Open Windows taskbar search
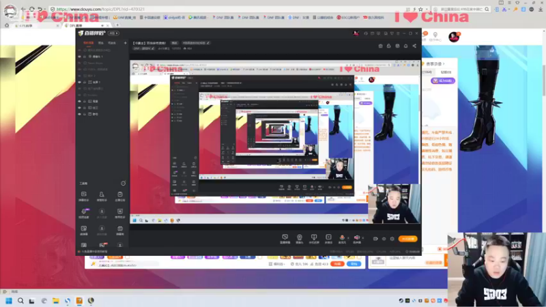 coord(20,301)
